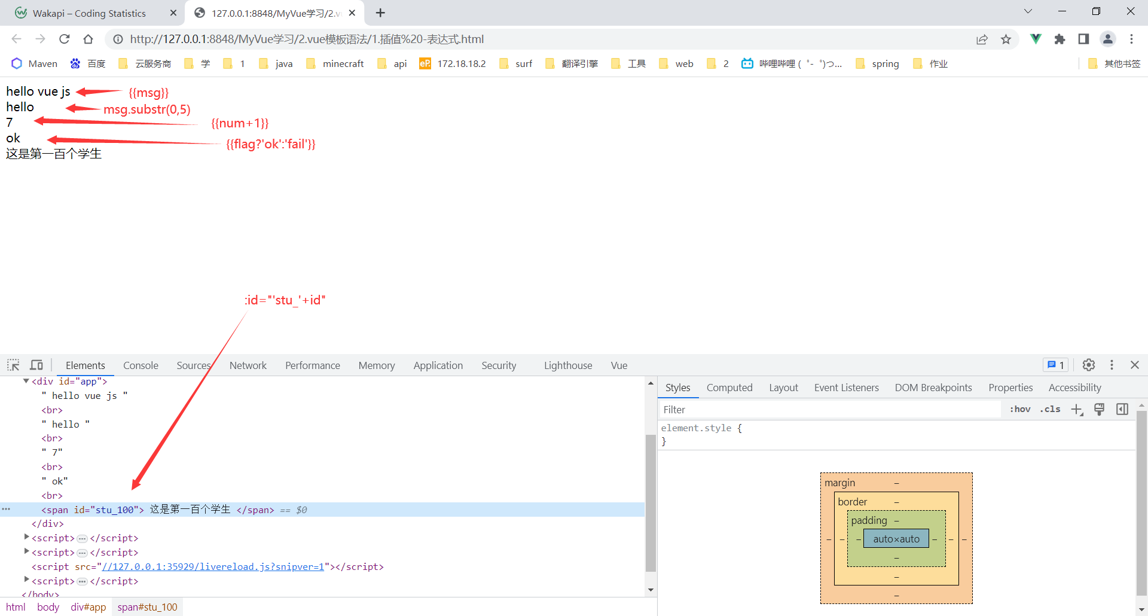The width and height of the screenshot is (1148, 616).
Task: Toggle the computed styles sidebar icon
Action: pyautogui.click(x=1122, y=410)
